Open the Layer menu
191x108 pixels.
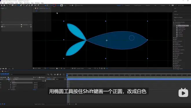tap(16, 3)
